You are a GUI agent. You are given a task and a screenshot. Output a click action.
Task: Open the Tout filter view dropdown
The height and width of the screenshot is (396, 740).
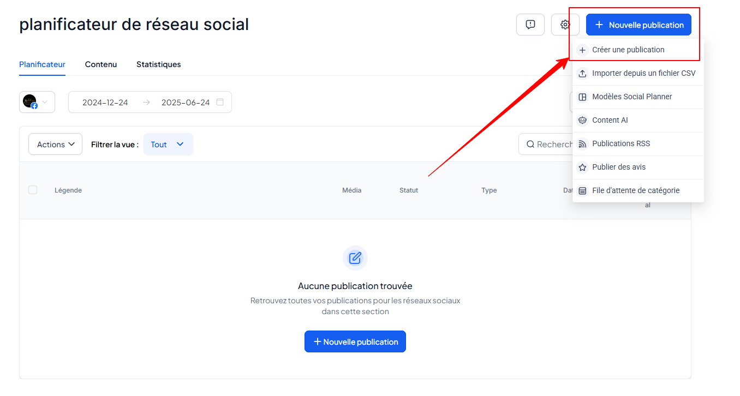coord(168,145)
